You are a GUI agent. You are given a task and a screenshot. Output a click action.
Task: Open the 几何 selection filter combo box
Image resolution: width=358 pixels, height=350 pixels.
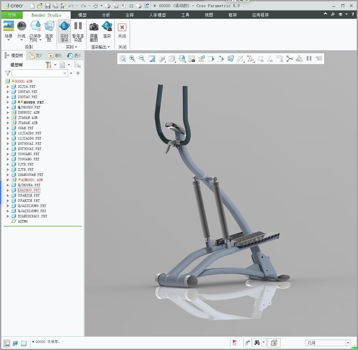(x=328, y=343)
